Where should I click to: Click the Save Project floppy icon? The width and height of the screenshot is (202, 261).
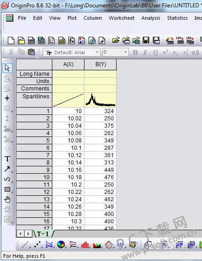click(146, 40)
